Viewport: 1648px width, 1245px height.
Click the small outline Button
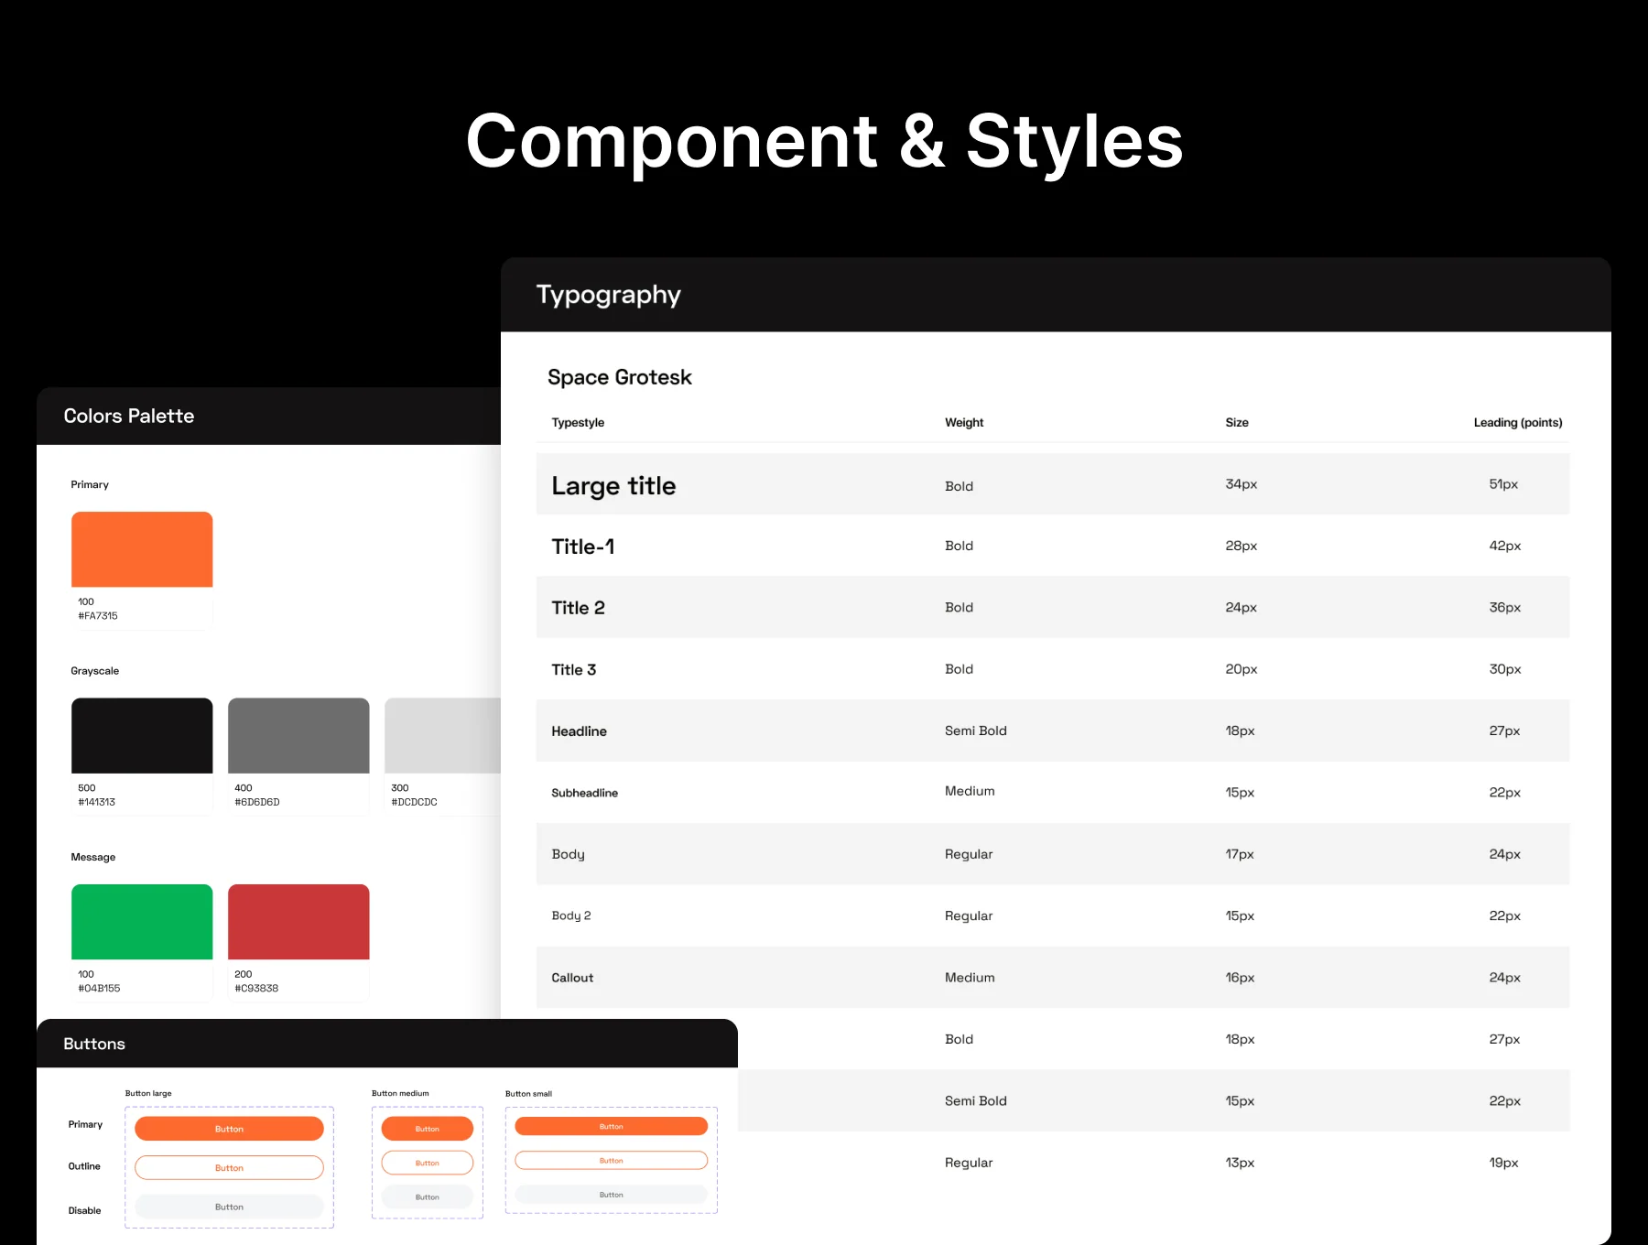point(612,1160)
